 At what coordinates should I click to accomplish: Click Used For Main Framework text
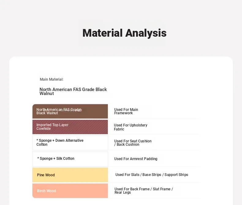(126, 111)
